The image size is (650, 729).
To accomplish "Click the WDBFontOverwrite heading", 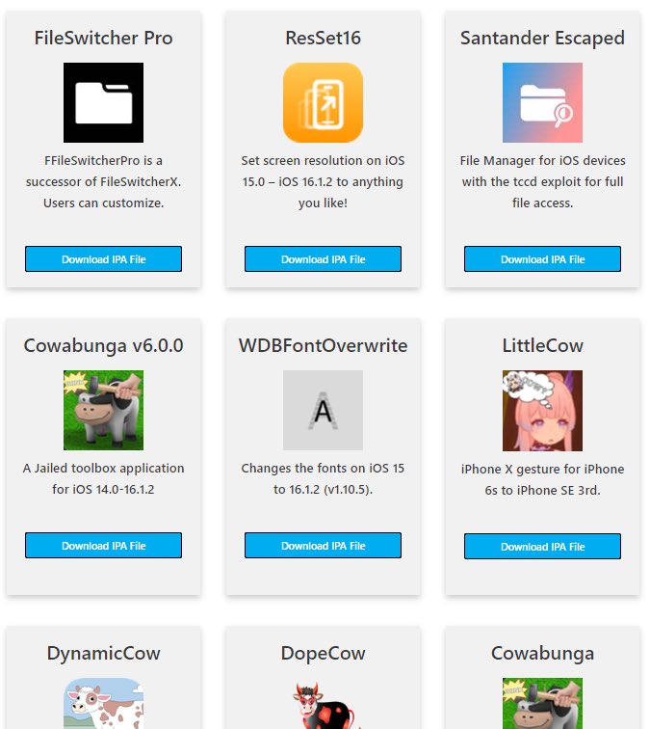I will (x=324, y=346).
